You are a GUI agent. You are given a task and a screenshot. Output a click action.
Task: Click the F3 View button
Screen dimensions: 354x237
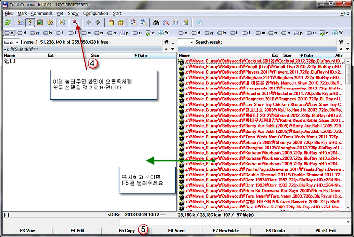[x=28, y=231]
